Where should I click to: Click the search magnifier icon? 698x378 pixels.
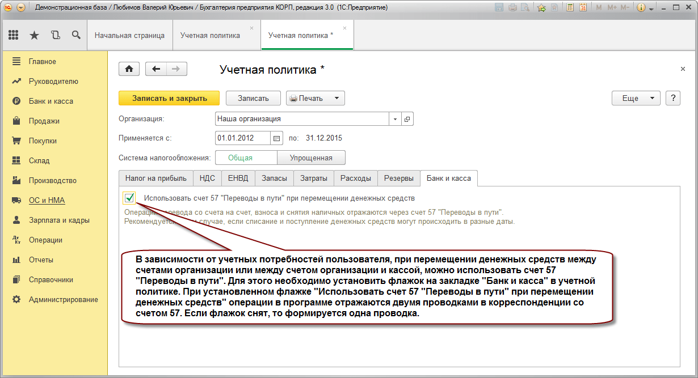76,35
